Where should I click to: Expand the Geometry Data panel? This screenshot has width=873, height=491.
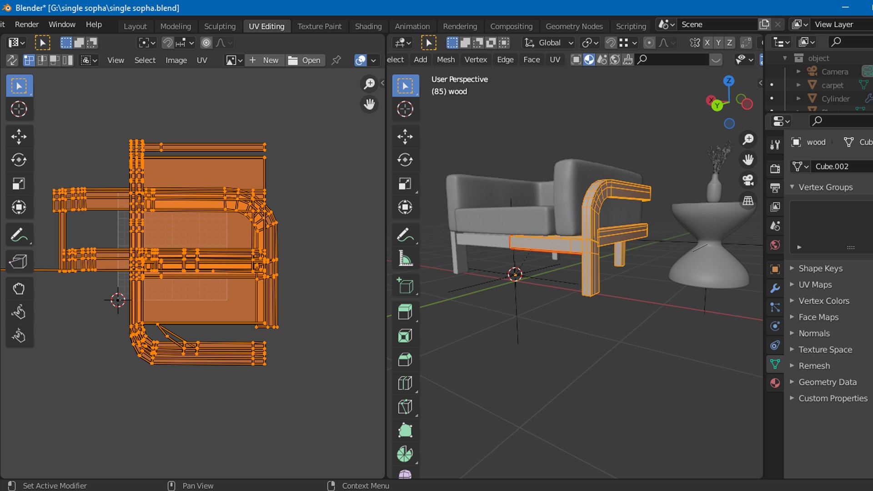click(x=828, y=382)
